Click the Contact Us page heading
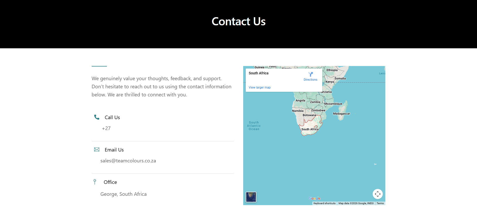 coord(239,21)
